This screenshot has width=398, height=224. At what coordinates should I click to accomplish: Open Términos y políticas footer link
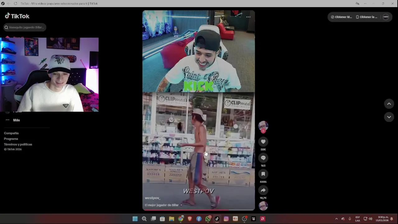click(18, 144)
